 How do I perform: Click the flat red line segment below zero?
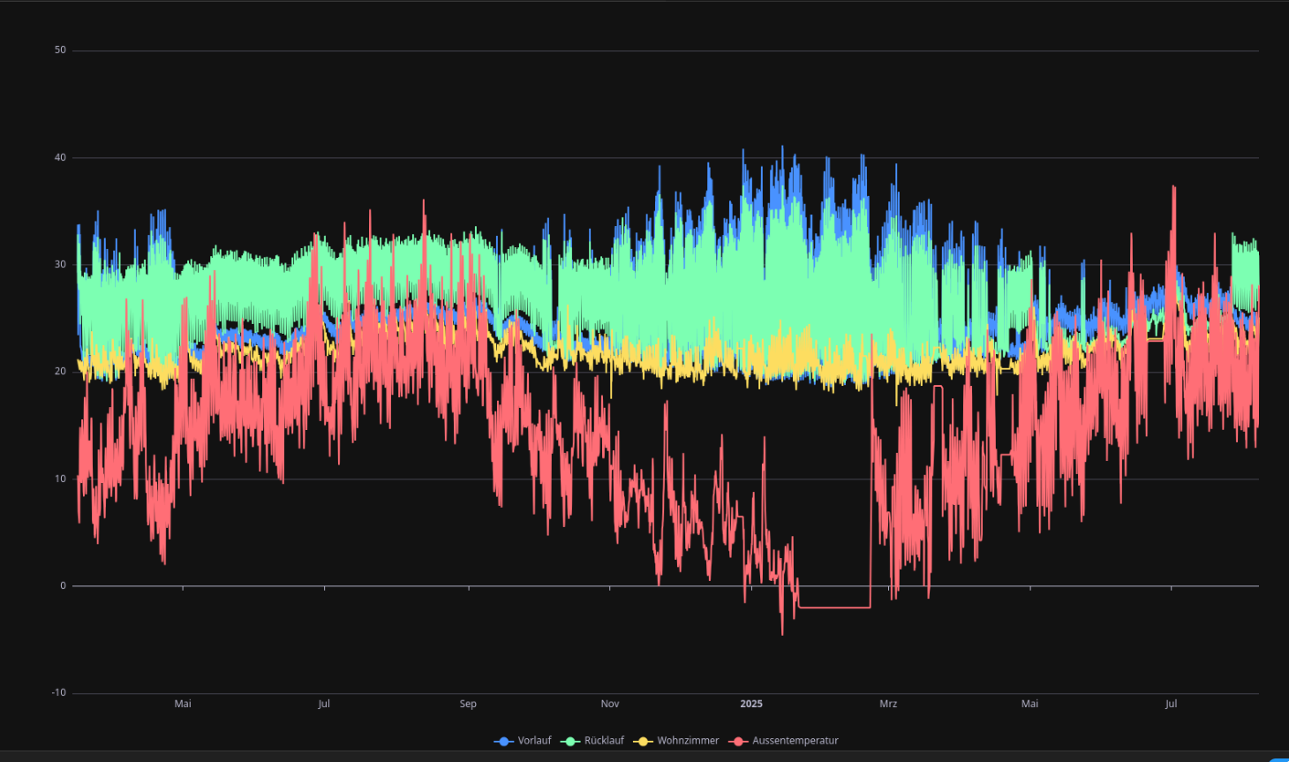tap(834, 607)
